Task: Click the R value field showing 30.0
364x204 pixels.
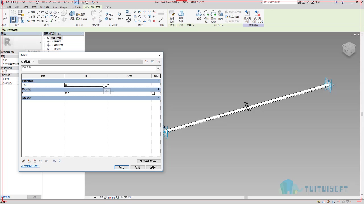Action: tap(86, 93)
